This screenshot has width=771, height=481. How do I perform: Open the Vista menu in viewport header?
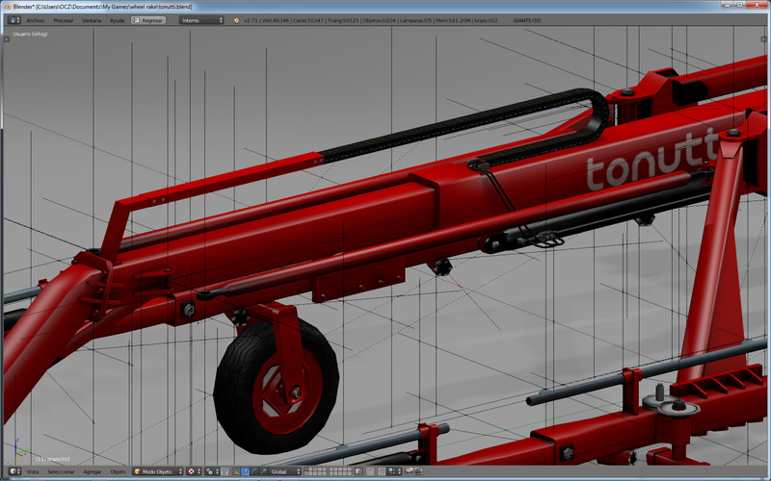(33, 471)
